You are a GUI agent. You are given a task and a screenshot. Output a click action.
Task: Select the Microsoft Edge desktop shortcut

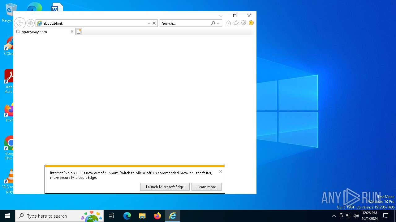[35, 7]
